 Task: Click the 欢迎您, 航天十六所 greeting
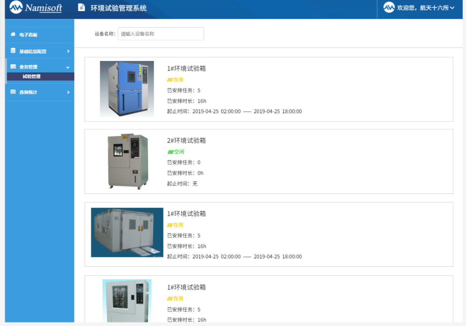point(423,8)
